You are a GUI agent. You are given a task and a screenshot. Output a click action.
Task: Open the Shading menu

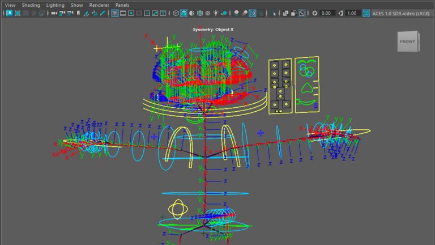[31, 5]
